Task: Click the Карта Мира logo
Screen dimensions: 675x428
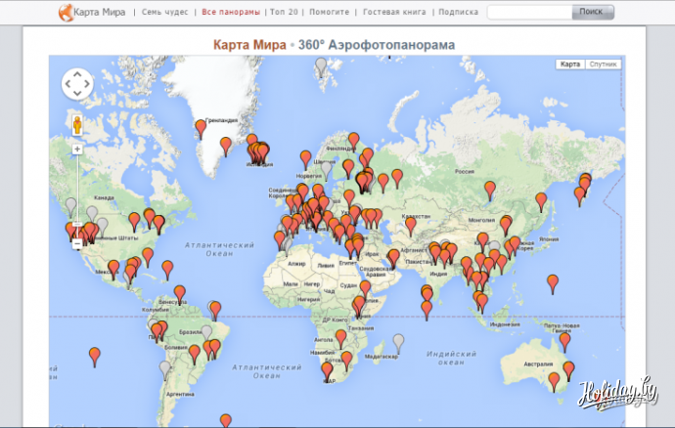Action: [x=95, y=13]
